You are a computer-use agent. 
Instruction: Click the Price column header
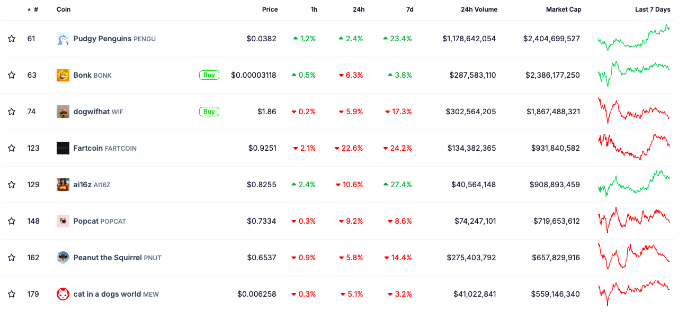click(x=270, y=9)
